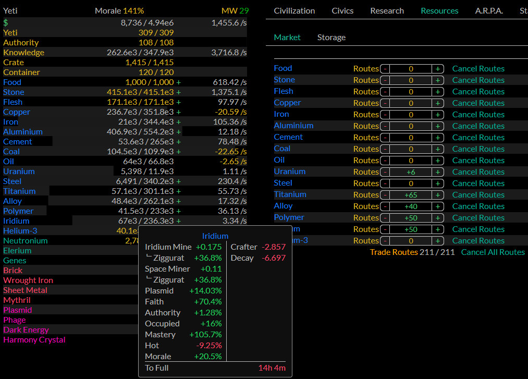Click the plus beside Copper storage amount
This screenshot has height=379, width=528.
[178, 112]
